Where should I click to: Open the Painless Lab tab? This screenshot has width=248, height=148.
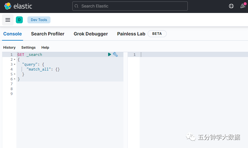coord(131,34)
